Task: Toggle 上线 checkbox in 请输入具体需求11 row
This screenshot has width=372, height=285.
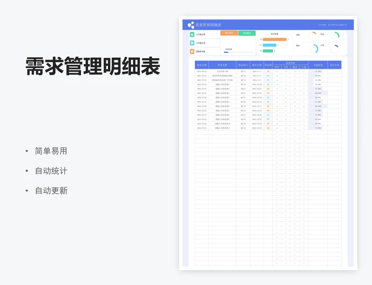Action: click(304, 128)
